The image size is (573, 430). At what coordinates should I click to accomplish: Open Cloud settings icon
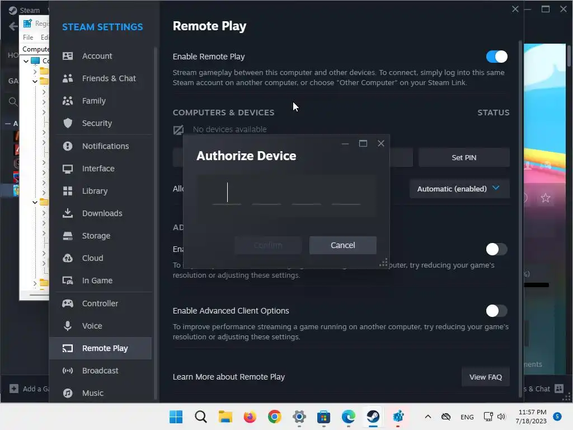[68, 258]
